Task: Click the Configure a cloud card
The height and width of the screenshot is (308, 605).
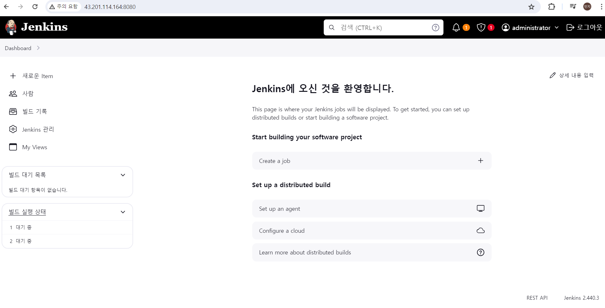Action: pyautogui.click(x=372, y=231)
